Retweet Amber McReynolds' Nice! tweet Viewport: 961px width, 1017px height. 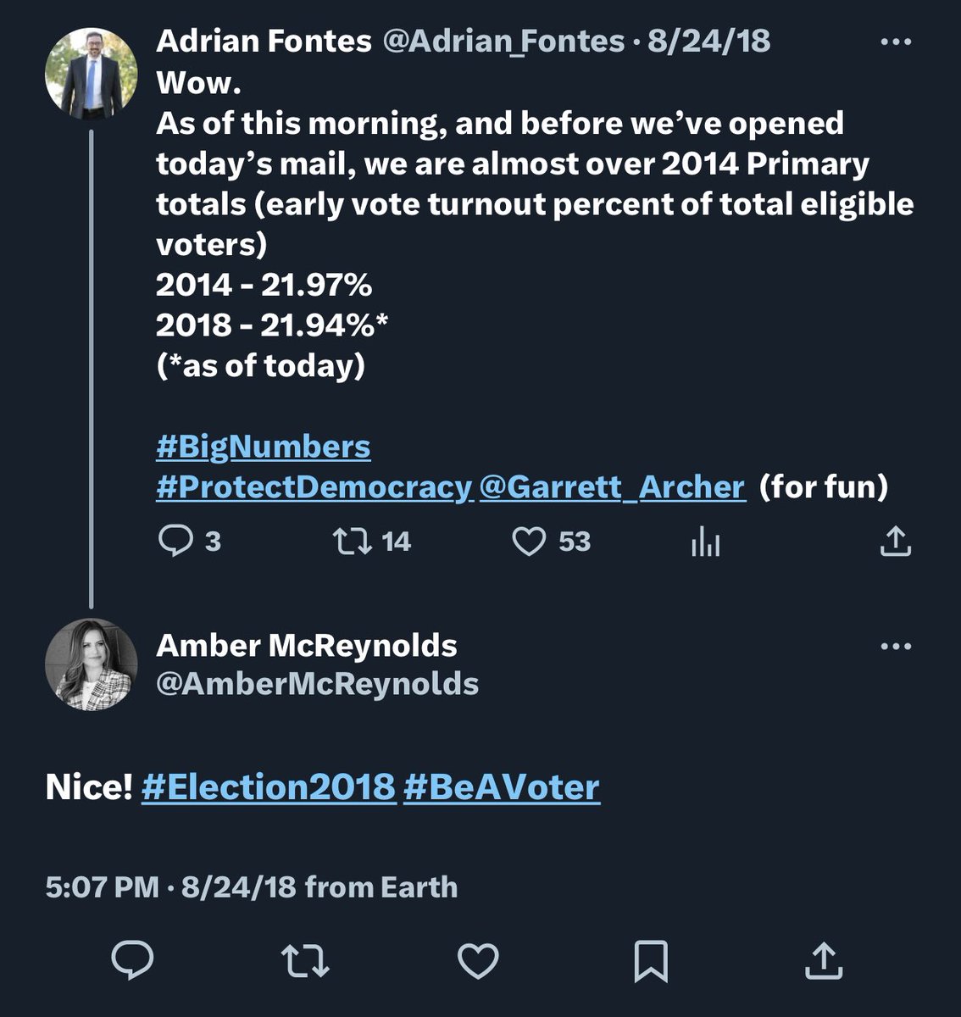tap(305, 960)
